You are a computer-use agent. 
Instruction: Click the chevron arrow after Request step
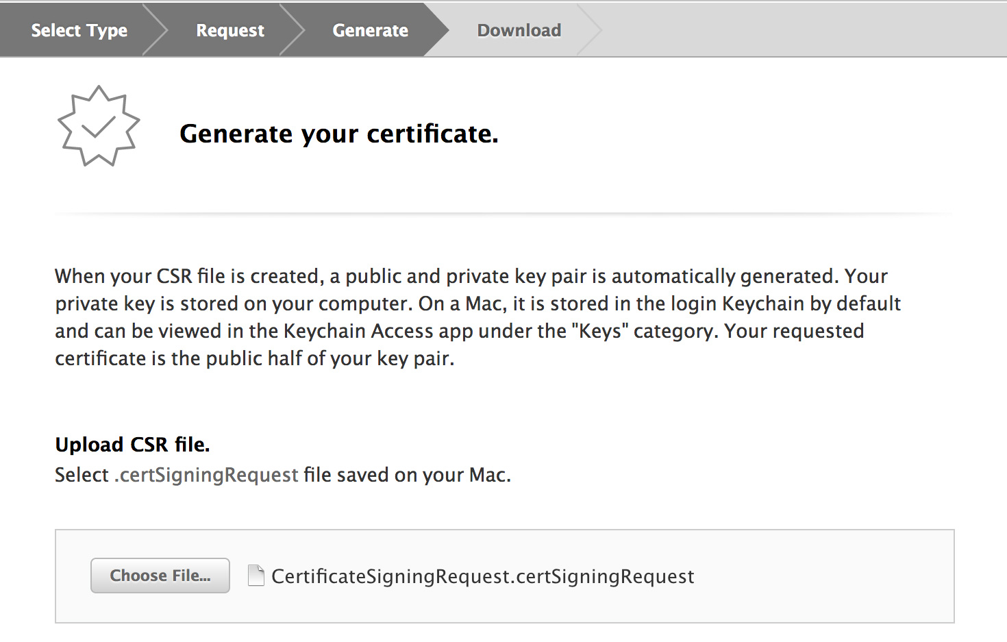point(293,30)
